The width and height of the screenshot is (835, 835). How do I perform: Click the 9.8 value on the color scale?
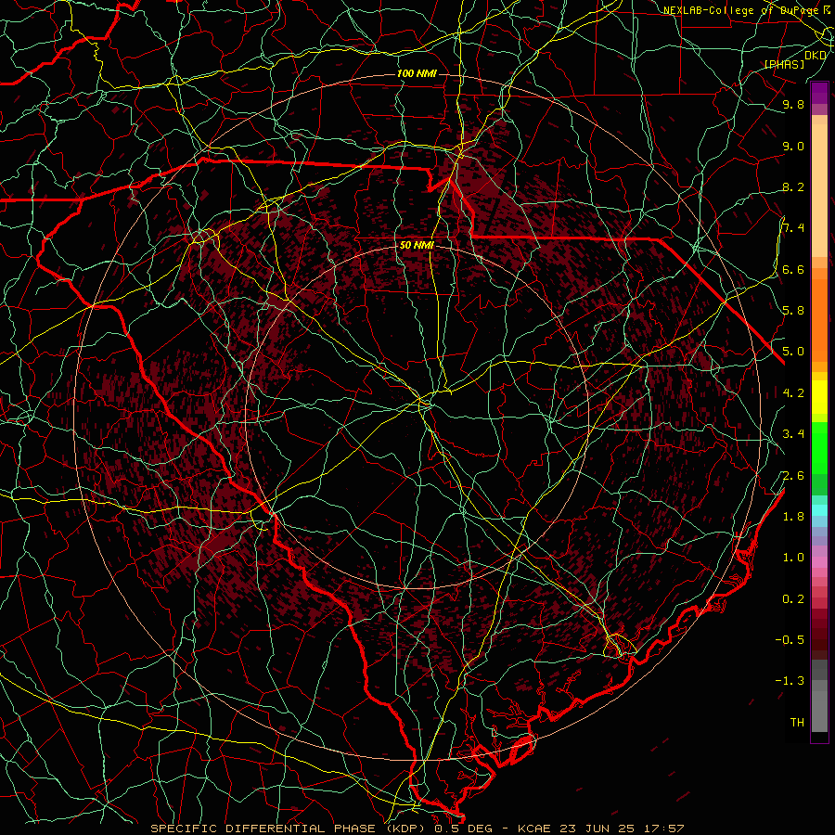coord(793,105)
